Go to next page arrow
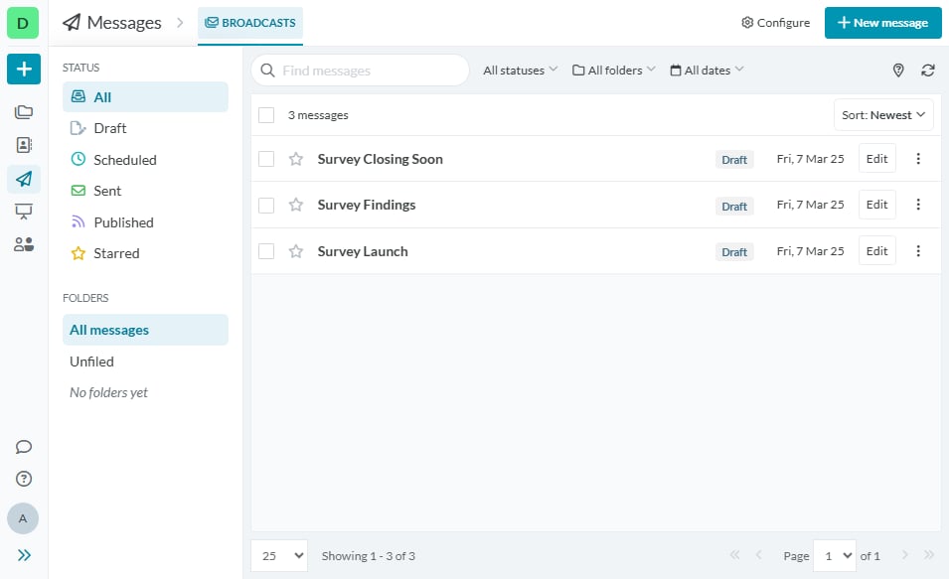Image resolution: width=949 pixels, height=579 pixels. point(905,555)
